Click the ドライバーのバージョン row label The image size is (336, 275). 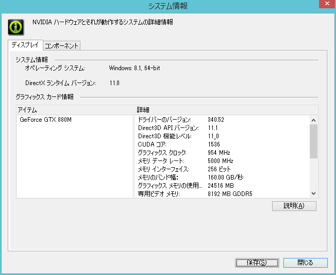point(164,120)
